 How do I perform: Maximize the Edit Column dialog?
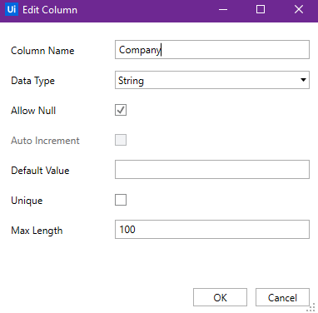(x=261, y=10)
